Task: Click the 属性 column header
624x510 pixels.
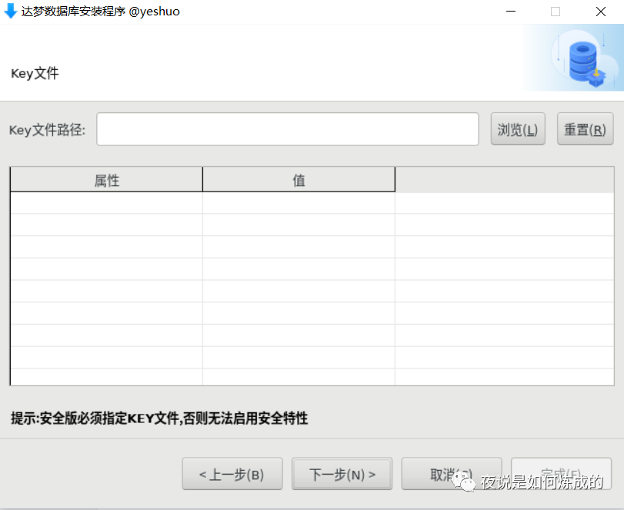Action: (107, 180)
